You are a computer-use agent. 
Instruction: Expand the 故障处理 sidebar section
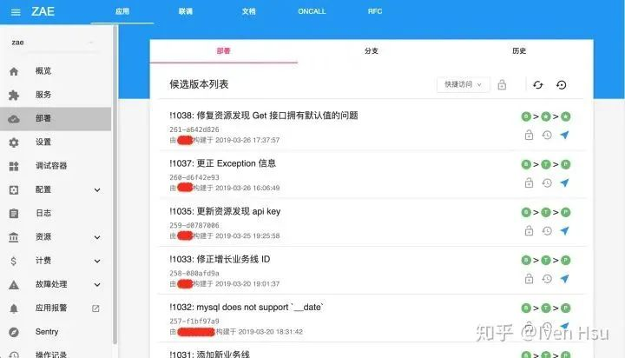click(97, 284)
